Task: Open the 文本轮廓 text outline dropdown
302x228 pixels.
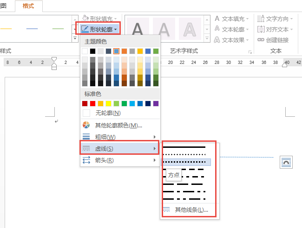Action: click(231, 29)
